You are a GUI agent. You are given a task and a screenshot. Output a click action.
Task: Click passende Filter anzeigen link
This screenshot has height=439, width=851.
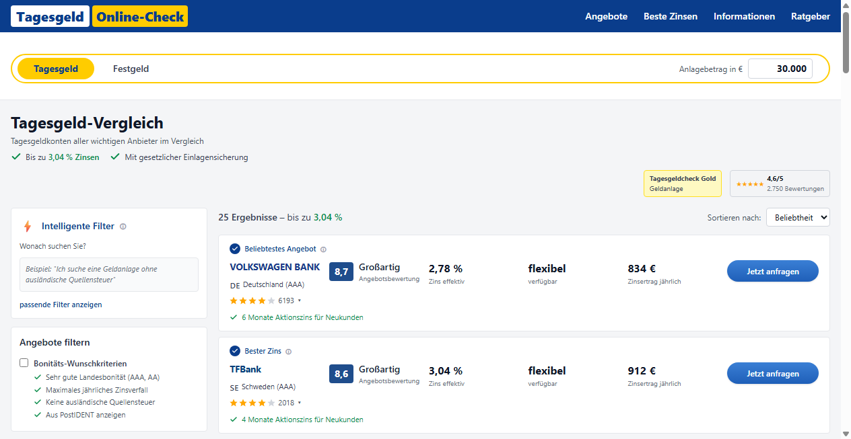tap(61, 305)
